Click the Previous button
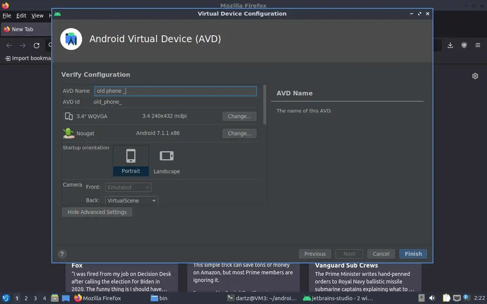Viewport: 487px width, 304px height. click(x=315, y=254)
